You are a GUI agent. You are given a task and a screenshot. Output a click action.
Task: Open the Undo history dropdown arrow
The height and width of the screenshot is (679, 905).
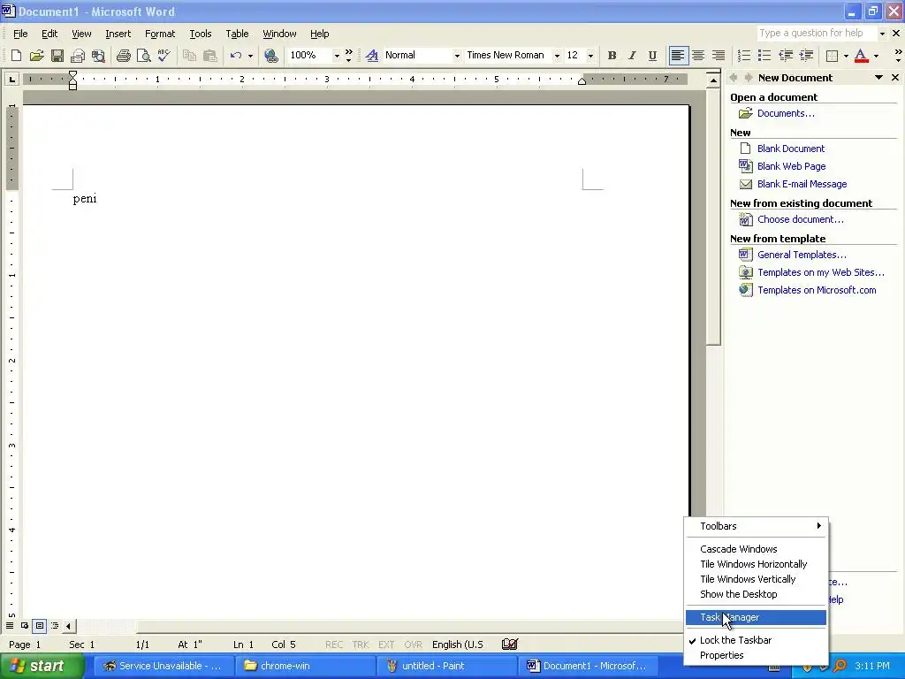tap(250, 56)
